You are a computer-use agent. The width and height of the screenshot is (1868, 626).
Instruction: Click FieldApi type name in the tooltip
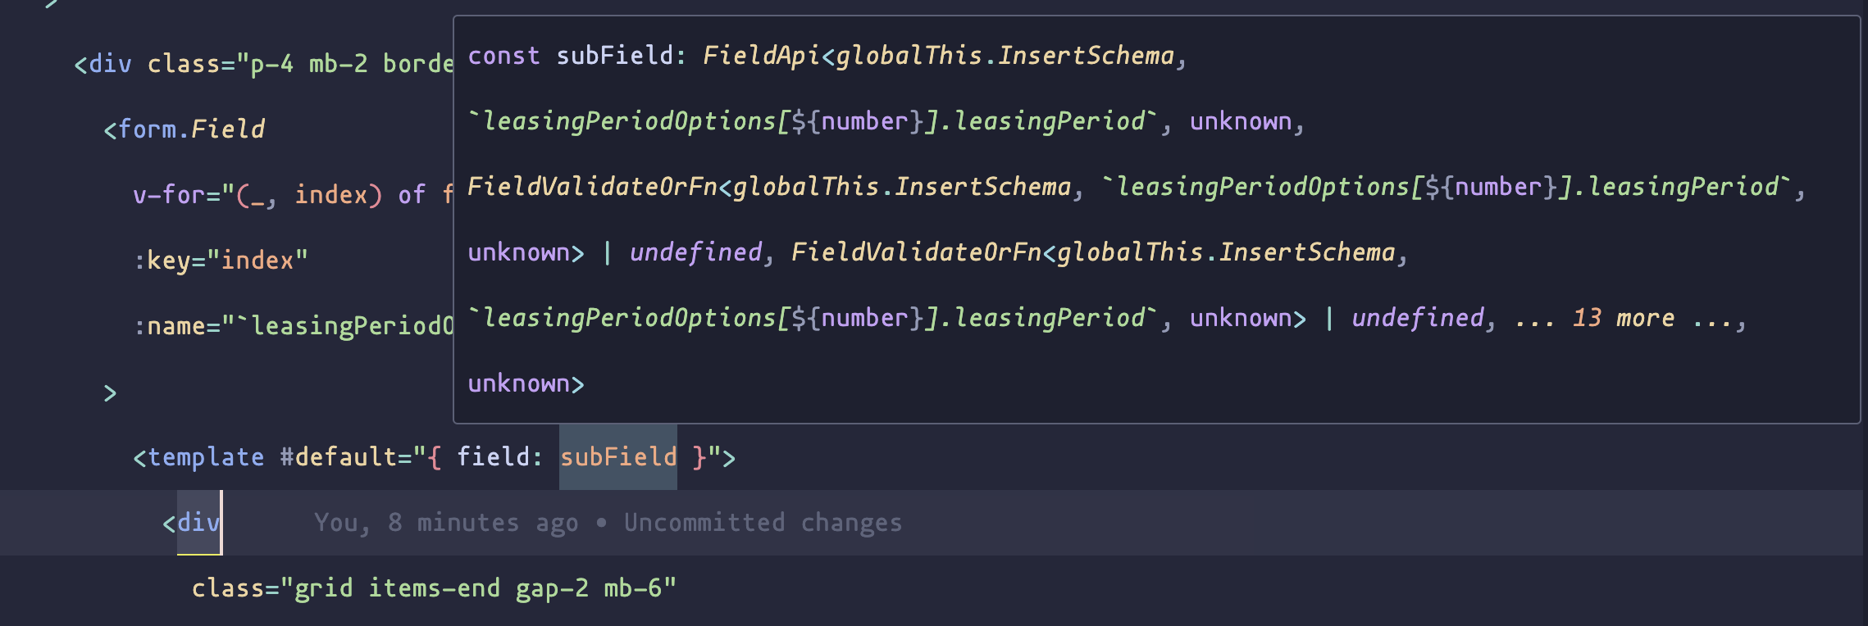pos(760,55)
